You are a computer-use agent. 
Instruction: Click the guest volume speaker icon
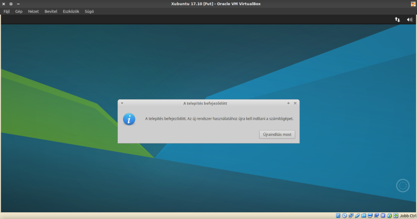tap(409, 19)
